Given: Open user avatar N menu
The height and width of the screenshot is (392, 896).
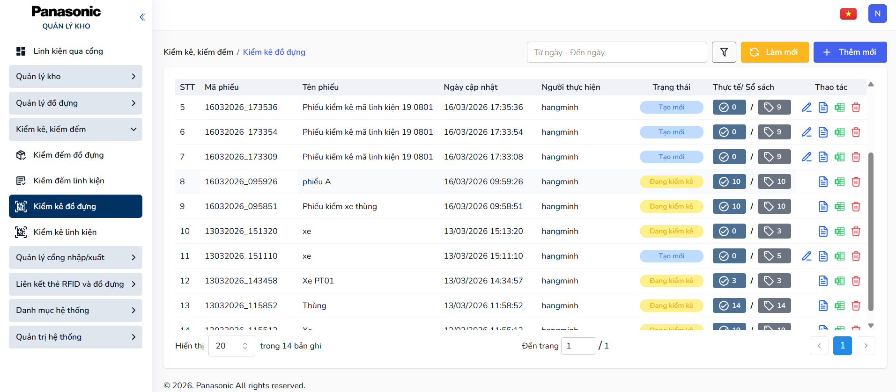Looking at the screenshot, I should (x=877, y=14).
